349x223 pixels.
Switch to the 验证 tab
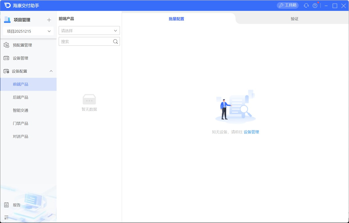294,19
